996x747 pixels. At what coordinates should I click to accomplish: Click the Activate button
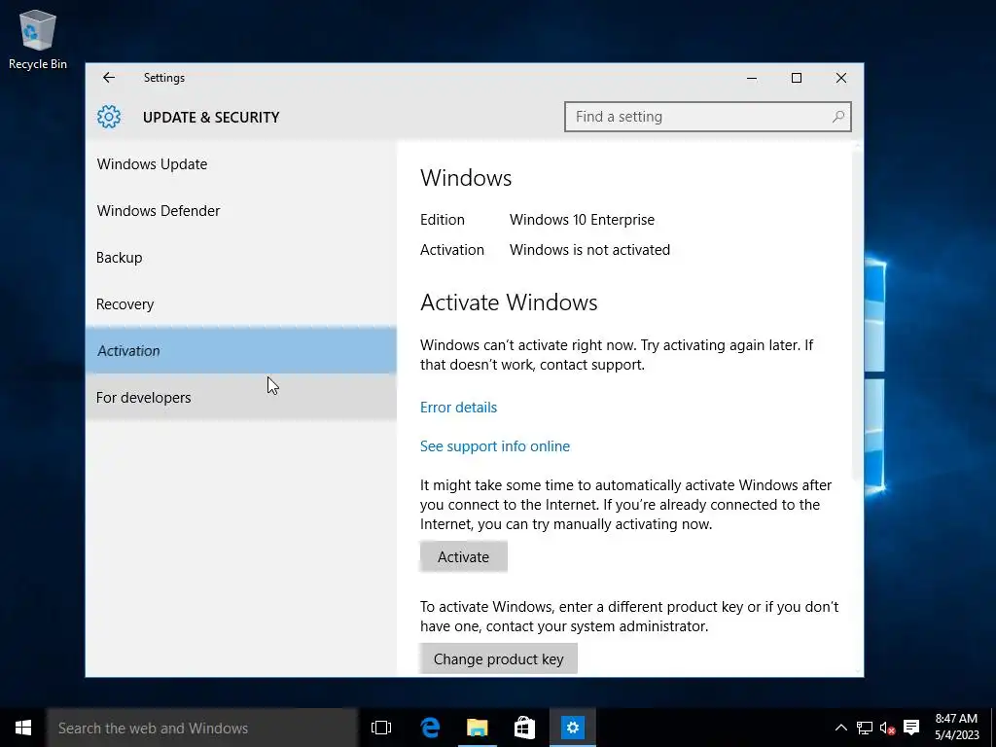(463, 556)
